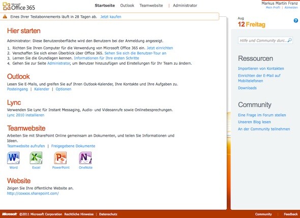Open the Outlook Optionen link

(64, 89)
